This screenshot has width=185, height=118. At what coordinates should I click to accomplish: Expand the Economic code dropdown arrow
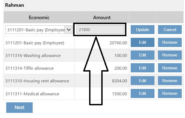[x=69, y=30]
